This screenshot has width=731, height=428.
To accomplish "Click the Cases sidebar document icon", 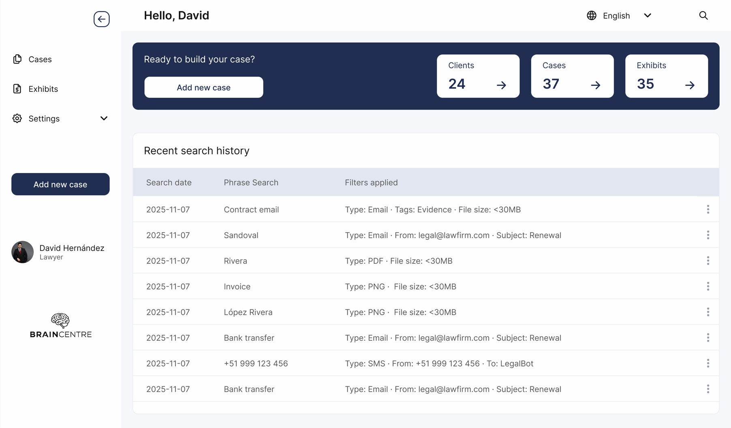I will point(17,59).
